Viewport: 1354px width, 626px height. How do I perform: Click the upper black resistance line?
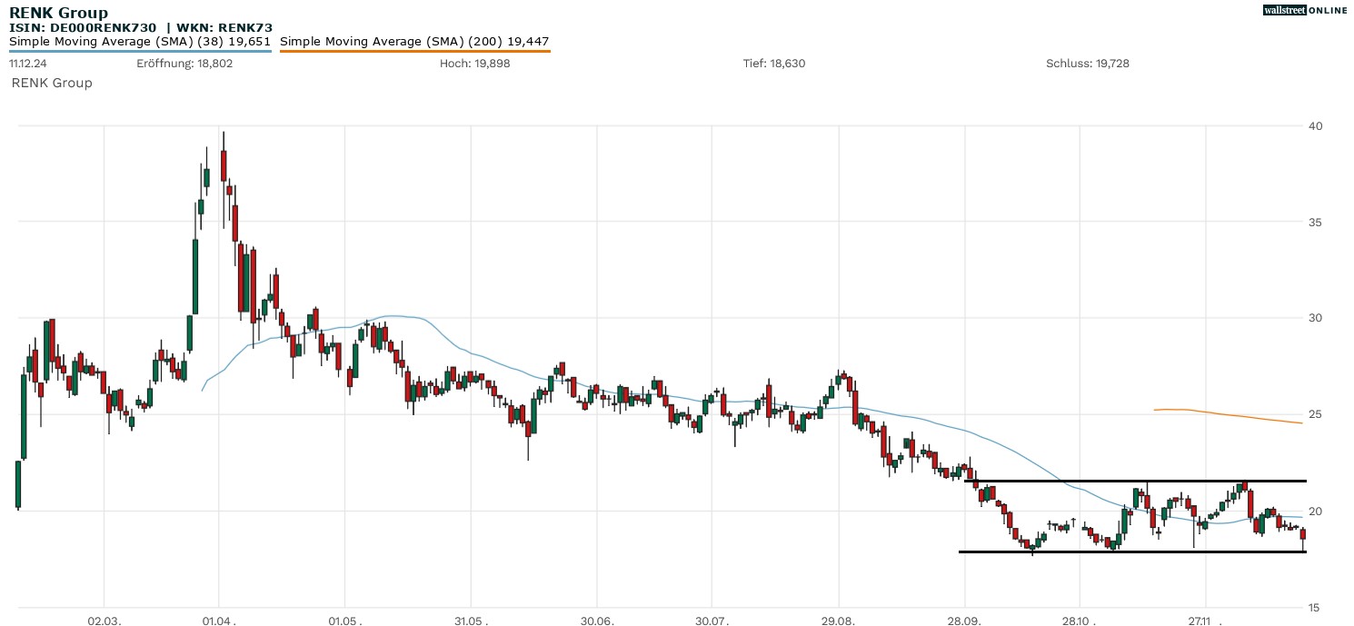point(1136,481)
